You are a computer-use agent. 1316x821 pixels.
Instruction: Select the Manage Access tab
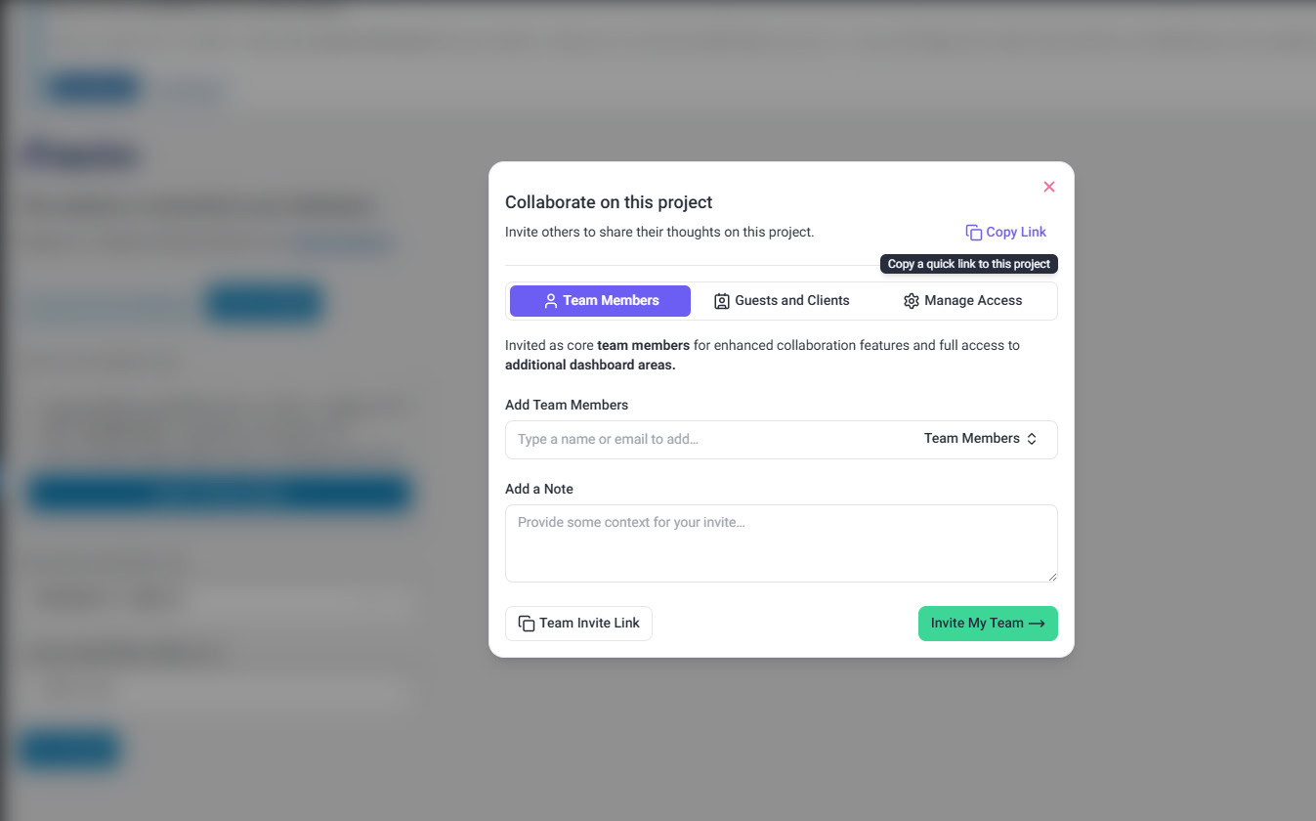tap(963, 301)
